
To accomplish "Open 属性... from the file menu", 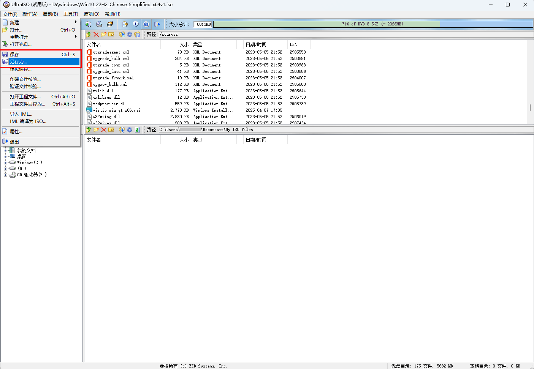I will (x=40, y=131).
